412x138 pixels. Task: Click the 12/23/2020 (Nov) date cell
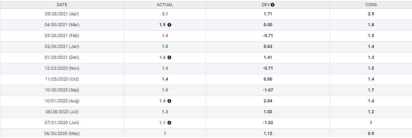[62, 68]
